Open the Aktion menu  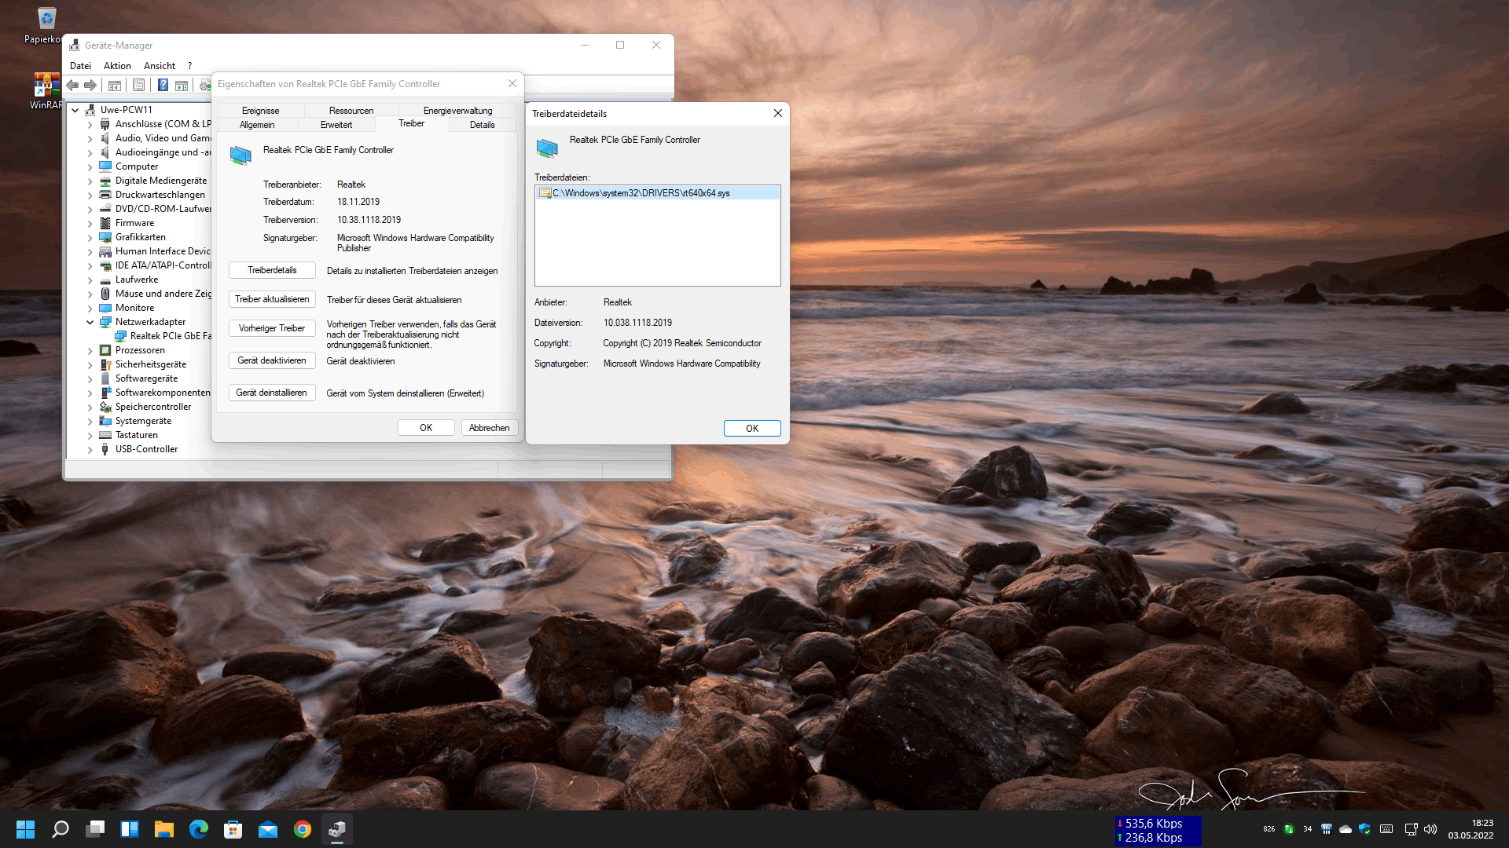117,66
